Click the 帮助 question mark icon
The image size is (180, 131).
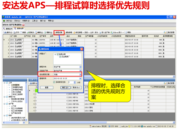click(126, 32)
